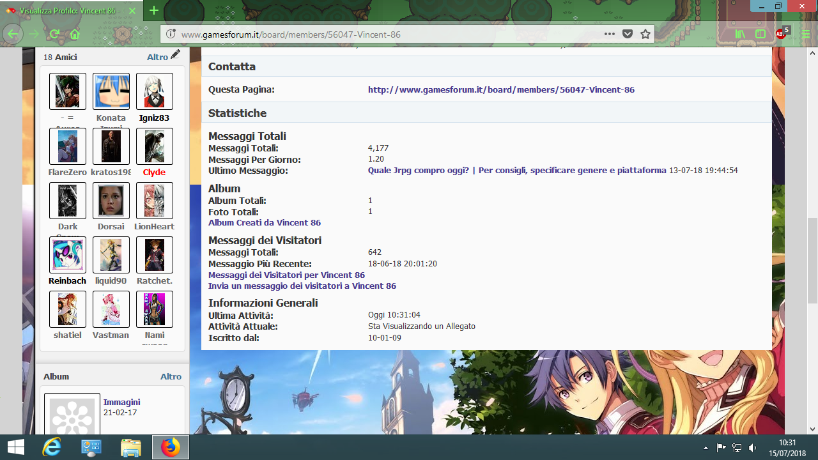Open a new browser tab
Image resolution: width=818 pixels, height=460 pixels.
coord(154,11)
